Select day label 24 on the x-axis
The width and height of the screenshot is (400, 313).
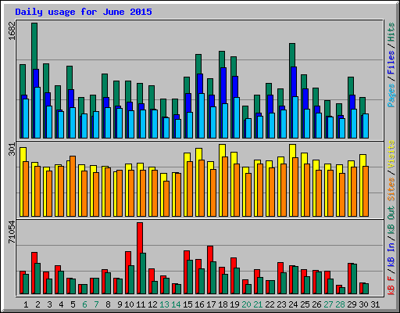point(293,304)
